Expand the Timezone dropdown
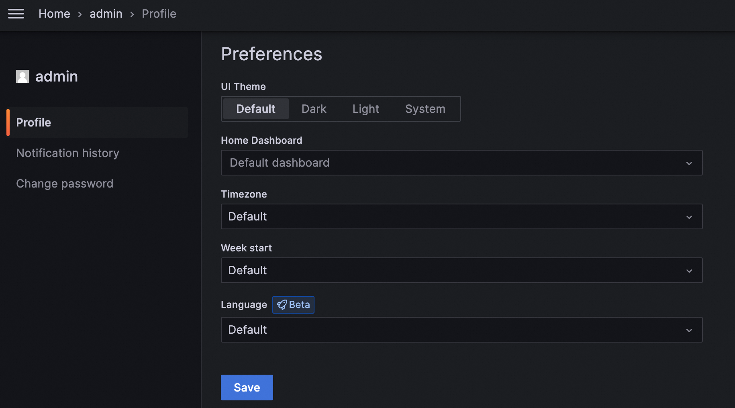The height and width of the screenshot is (408, 735). coord(454,216)
